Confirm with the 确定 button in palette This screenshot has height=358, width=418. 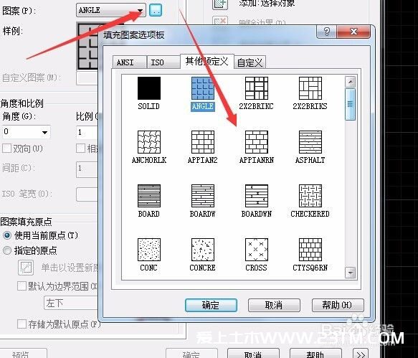[x=211, y=305]
